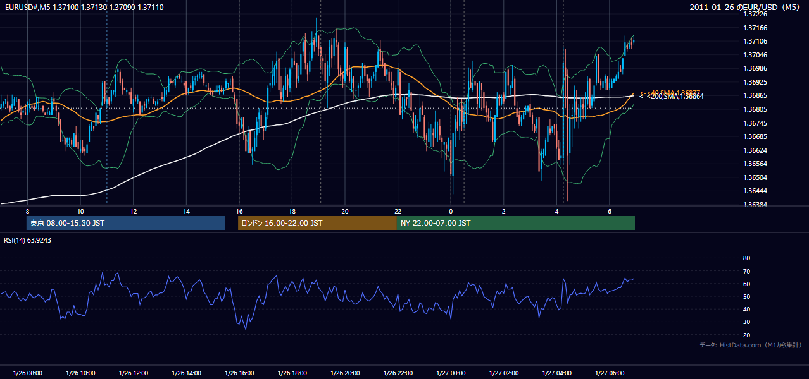Click the 1/26 12:00 date label

(133, 373)
